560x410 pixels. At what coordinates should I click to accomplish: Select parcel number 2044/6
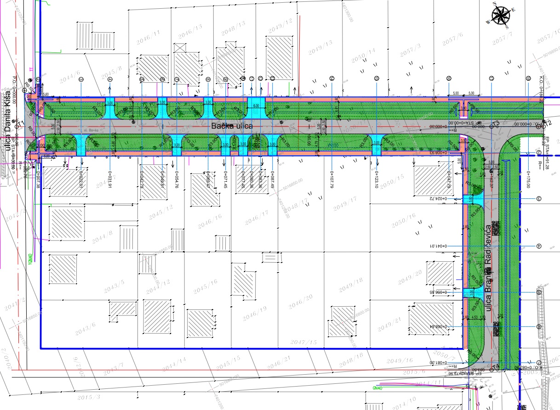(x=69, y=76)
